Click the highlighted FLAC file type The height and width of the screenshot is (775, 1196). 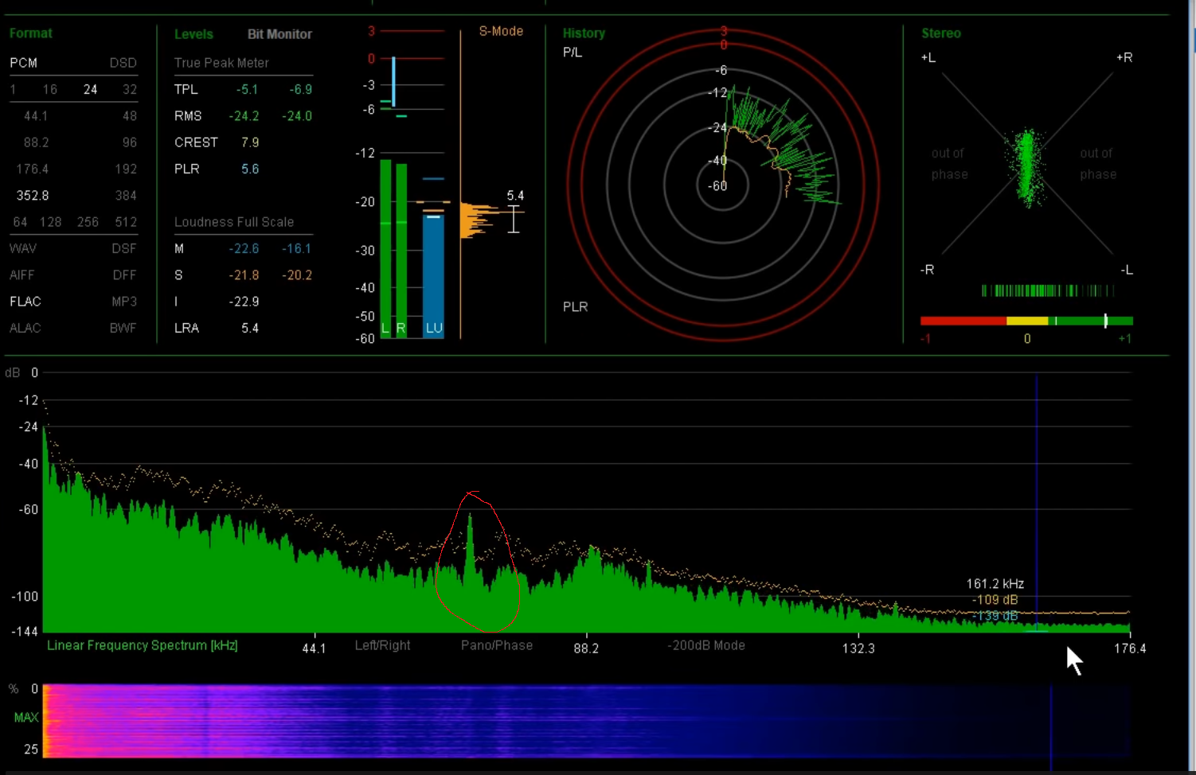(25, 302)
